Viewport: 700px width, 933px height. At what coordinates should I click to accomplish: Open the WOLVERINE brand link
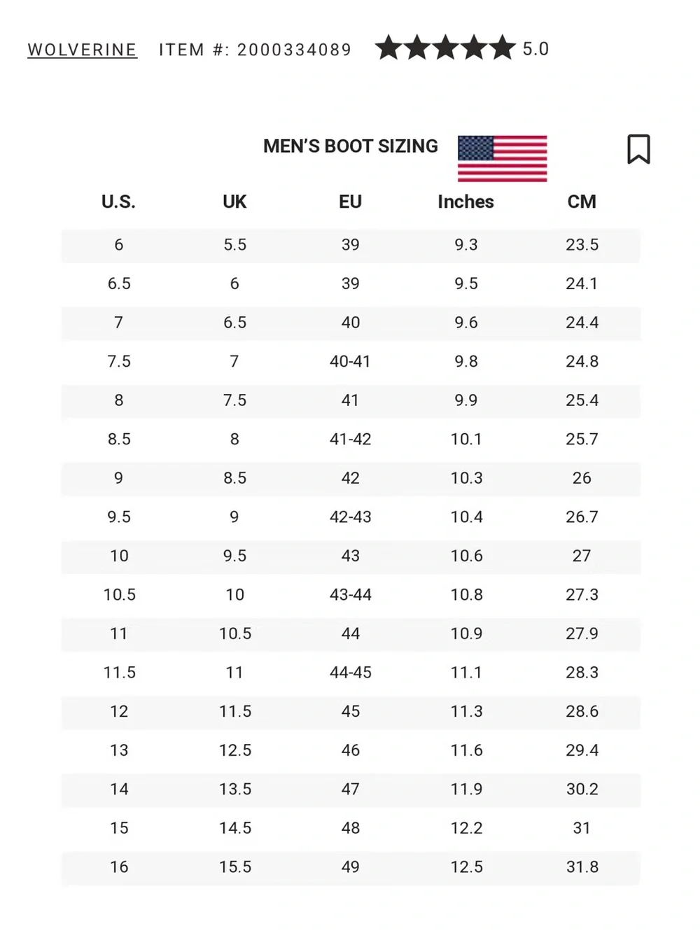pyautogui.click(x=82, y=50)
